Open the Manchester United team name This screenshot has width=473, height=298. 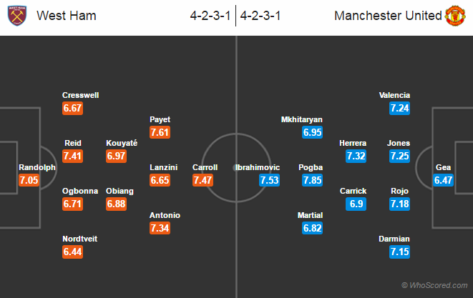[388, 16]
